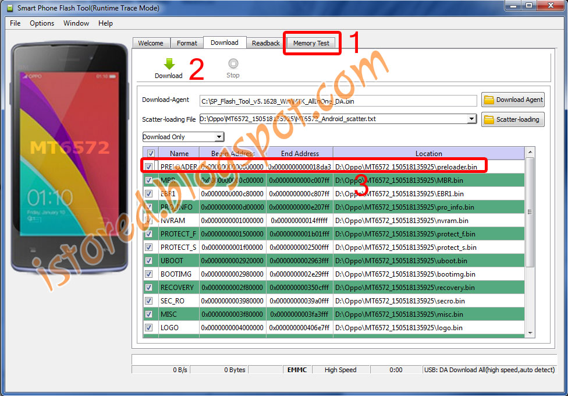Viewport: 568px width, 396px height.
Task: Click the grey Stop icon
Action: [233, 63]
